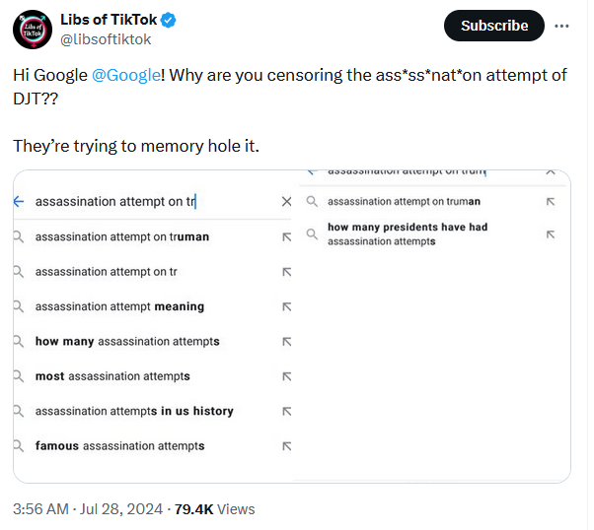This screenshot has height=530, width=594.
Task: Subscribe to Libs of TikTok
Action: [x=494, y=26]
